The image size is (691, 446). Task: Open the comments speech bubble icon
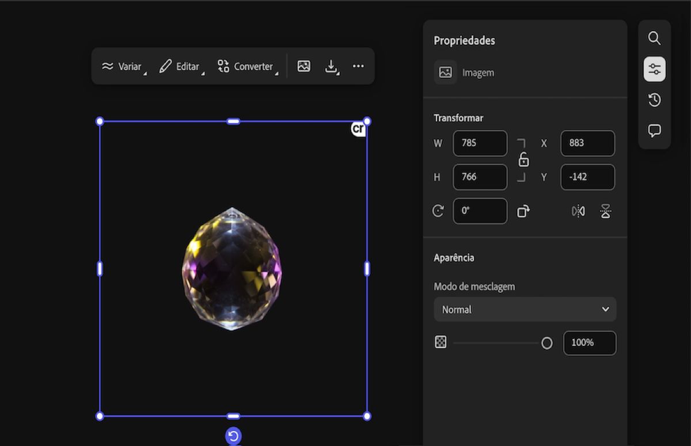coord(654,131)
